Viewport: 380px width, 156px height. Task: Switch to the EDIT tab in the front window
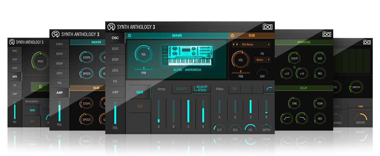115,49
